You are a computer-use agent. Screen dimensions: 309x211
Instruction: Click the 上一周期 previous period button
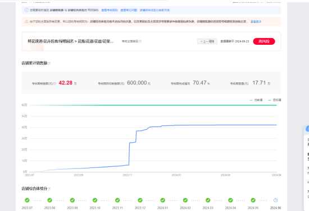pyautogui.click(x=207, y=41)
